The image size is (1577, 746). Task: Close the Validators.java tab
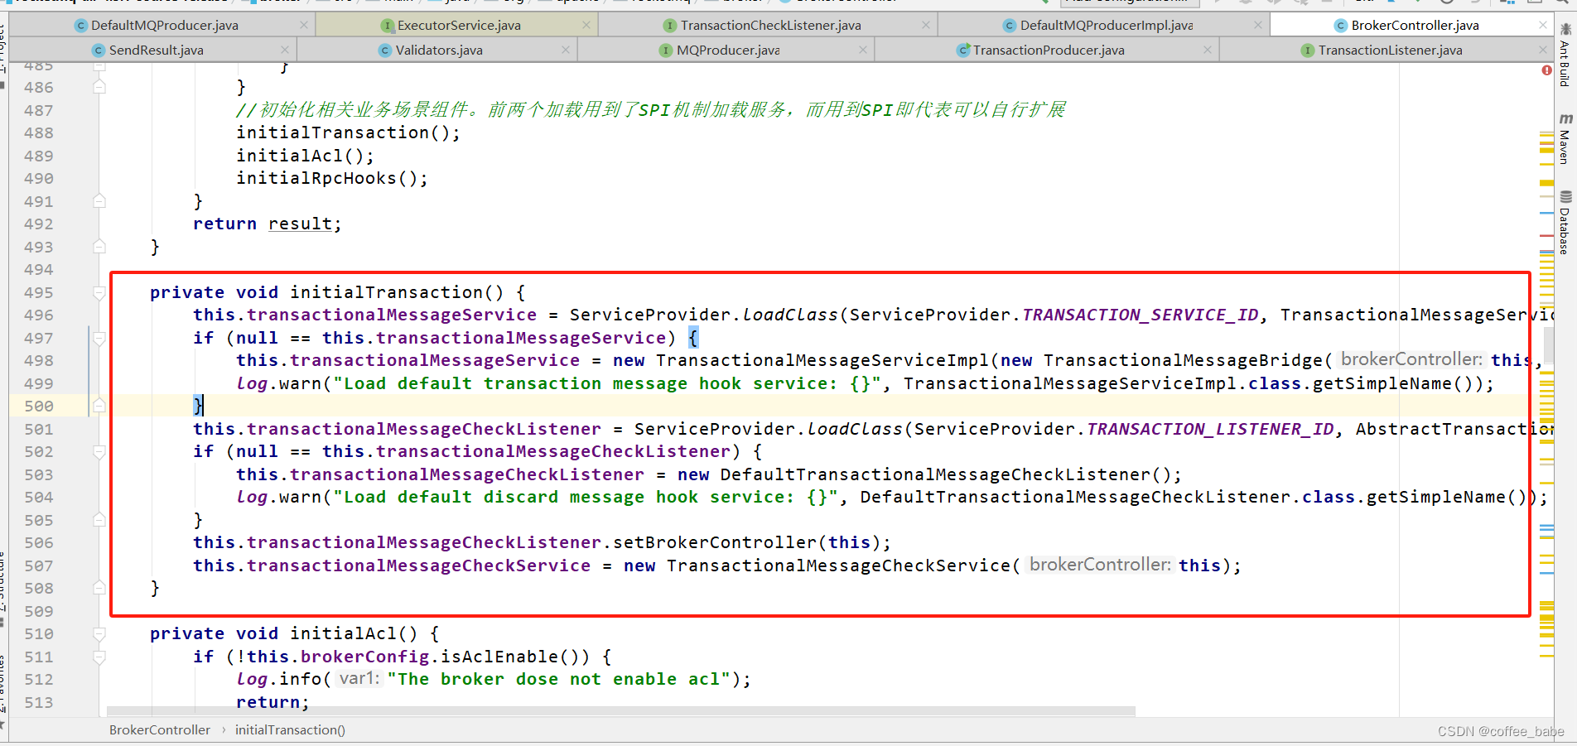click(x=566, y=51)
